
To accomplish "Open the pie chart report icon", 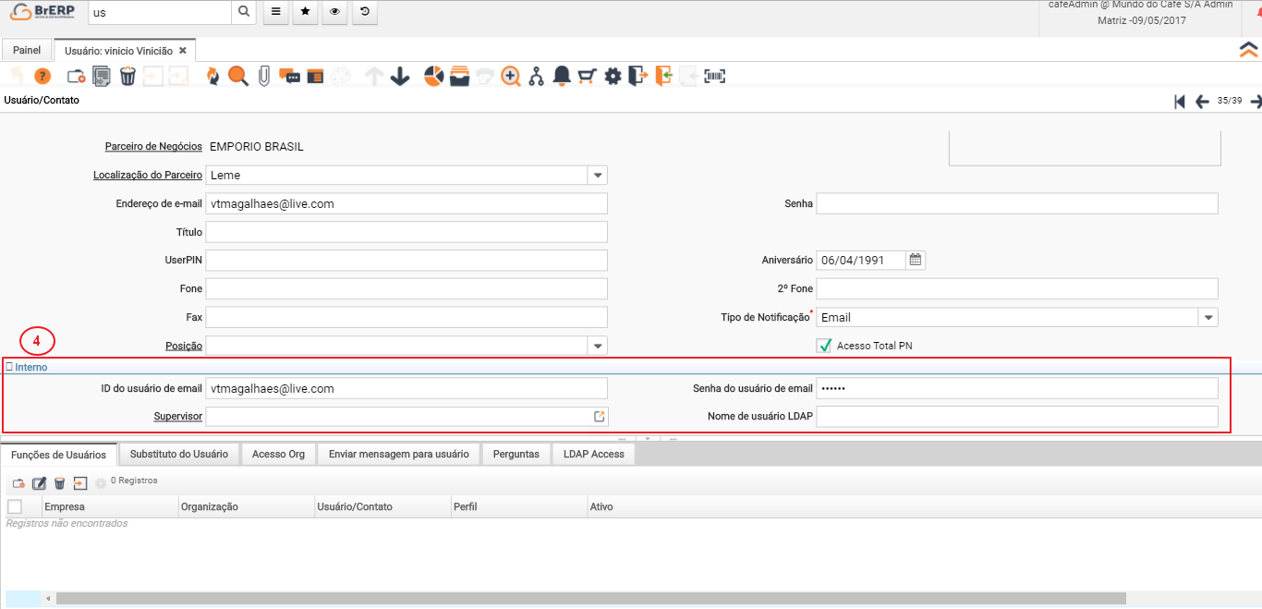I will pos(433,77).
